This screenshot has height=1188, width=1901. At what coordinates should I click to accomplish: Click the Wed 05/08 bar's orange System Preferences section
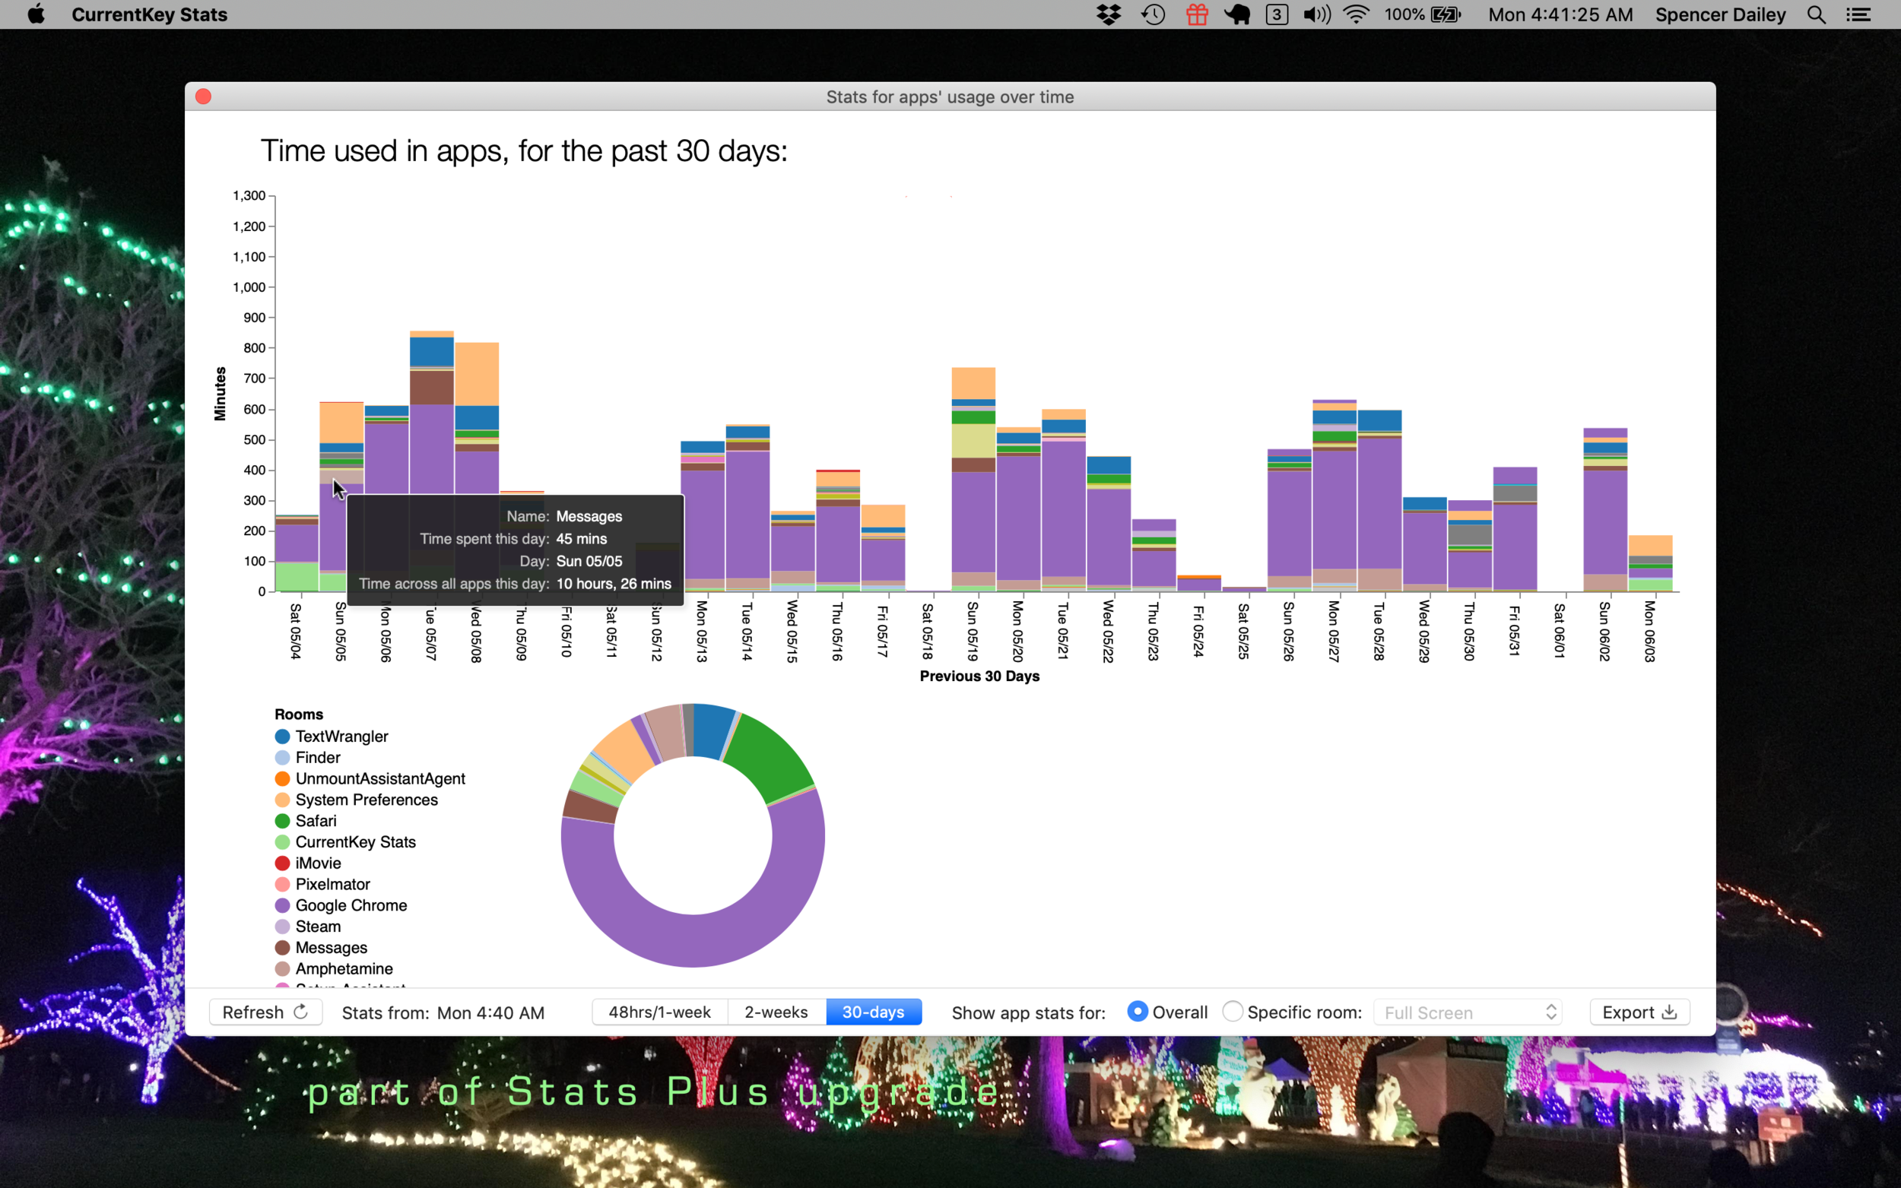tap(476, 374)
